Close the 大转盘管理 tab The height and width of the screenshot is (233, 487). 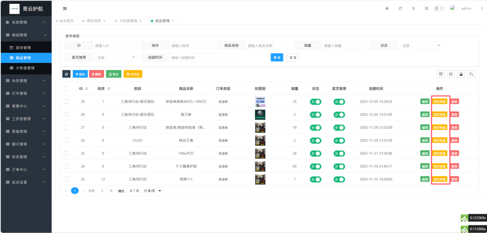click(x=140, y=21)
